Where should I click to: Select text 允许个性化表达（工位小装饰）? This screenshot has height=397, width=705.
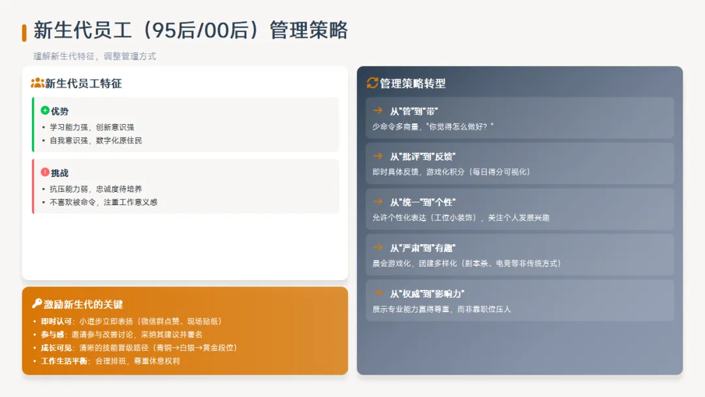click(x=424, y=217)
